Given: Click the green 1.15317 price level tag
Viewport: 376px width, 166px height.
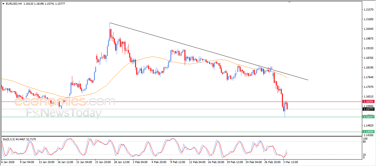Looking at the screenshot, I should tap(368, 117).
